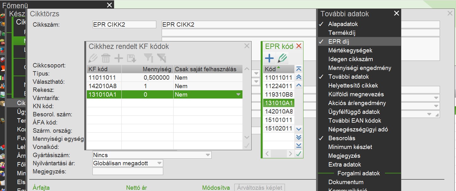
Task: Confirm selection with green checkmark in EPR panel
Action: (299, 153)
